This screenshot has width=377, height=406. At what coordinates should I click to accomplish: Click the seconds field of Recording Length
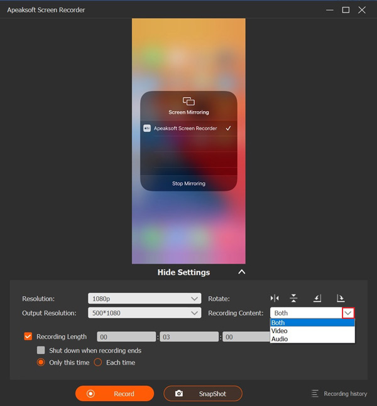(246, 336)
